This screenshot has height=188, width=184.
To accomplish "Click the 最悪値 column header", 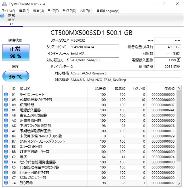I will pyautogui.click(x=117, y=89).
